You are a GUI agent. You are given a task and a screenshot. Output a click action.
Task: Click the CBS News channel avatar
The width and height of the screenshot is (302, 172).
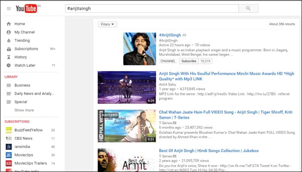click(9, 138)
